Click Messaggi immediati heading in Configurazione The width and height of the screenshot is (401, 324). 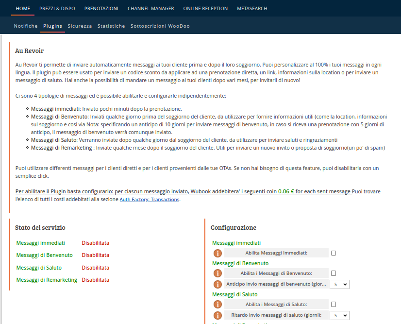236,243
